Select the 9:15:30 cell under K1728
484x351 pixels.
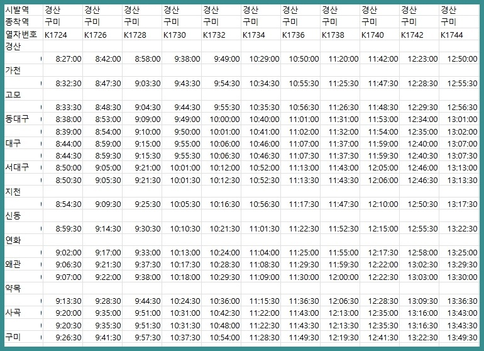141,155
